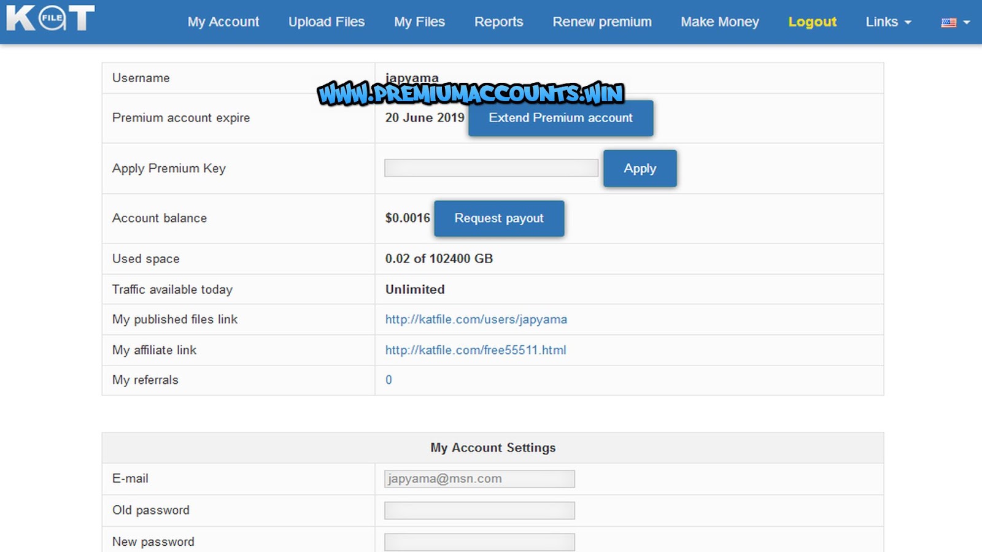Image resolution: width=982 pixels, height=552 pixels.
Task: Select Renew premium in navigation
Action: [x=602, y=22]
